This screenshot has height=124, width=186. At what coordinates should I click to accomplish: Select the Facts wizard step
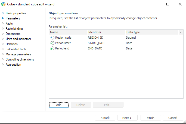pyautogui.click(x=9, y=24)
